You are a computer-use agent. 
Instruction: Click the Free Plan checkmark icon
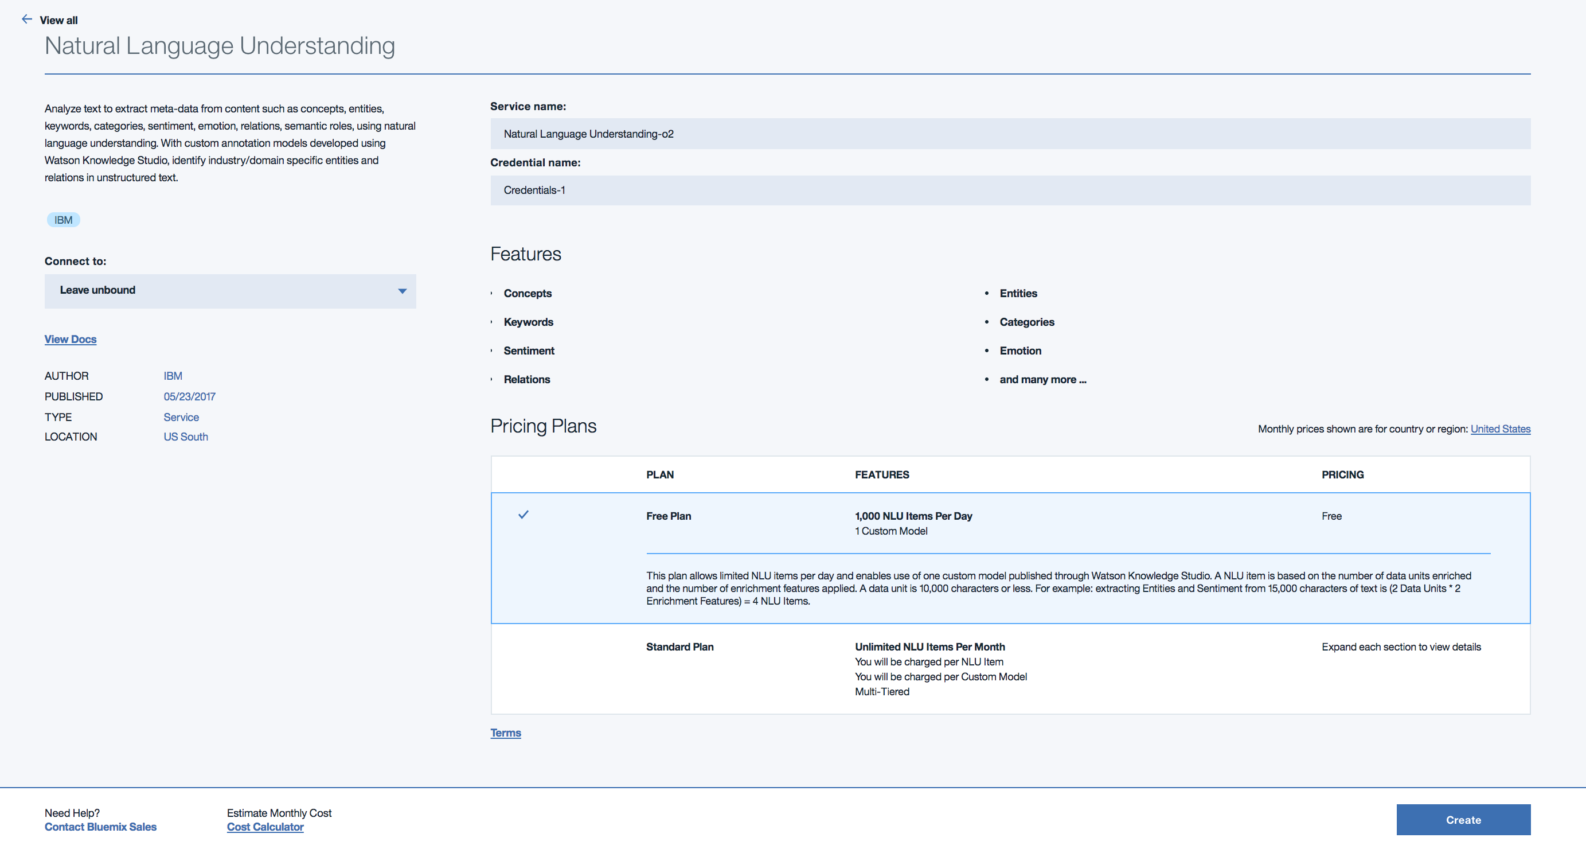click(523, 515)
